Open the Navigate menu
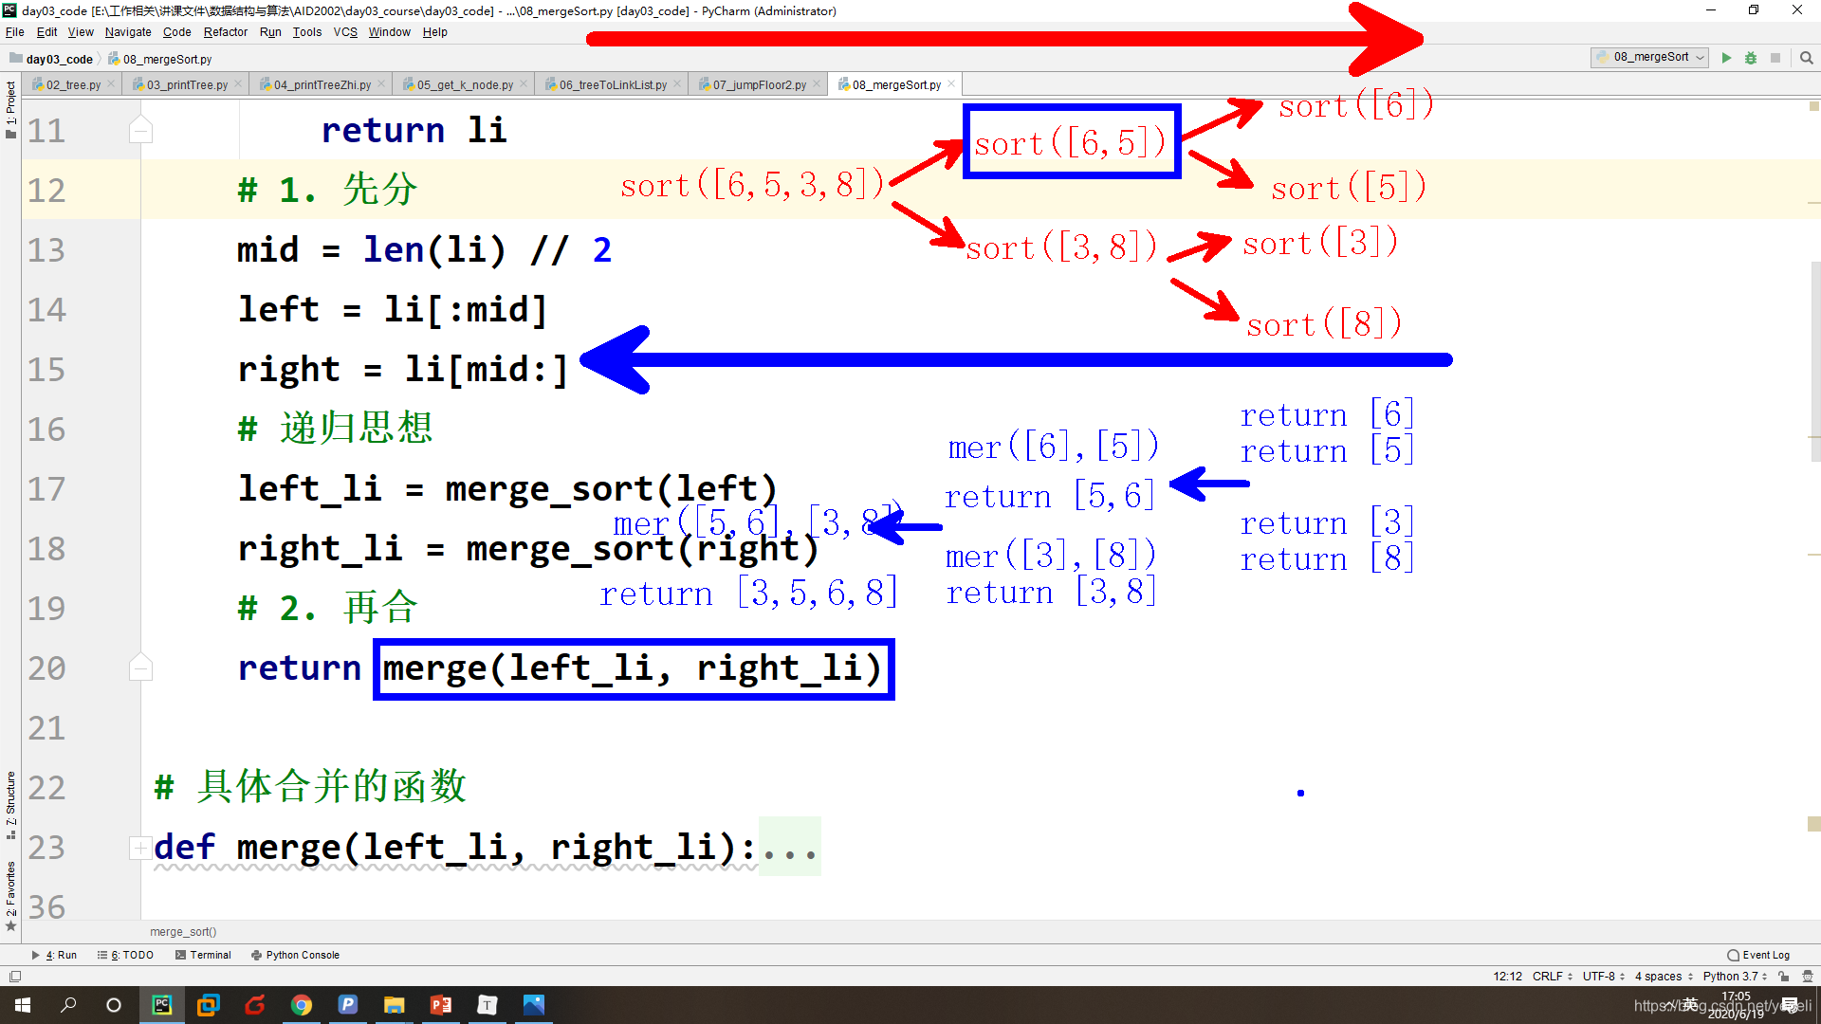This screenshot has width=1821, height=1024. pyautogui.click(x=128, y=32)
